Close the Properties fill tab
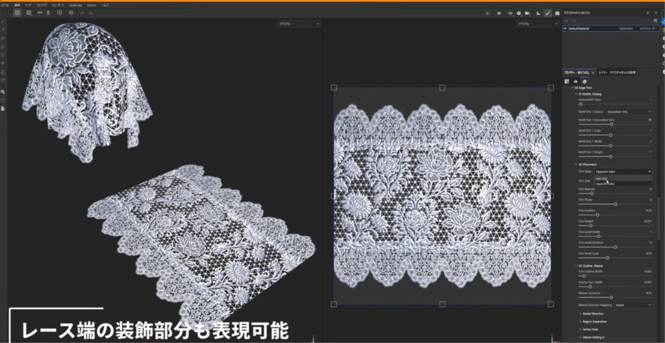665x343 pixels. pos(593,73)
